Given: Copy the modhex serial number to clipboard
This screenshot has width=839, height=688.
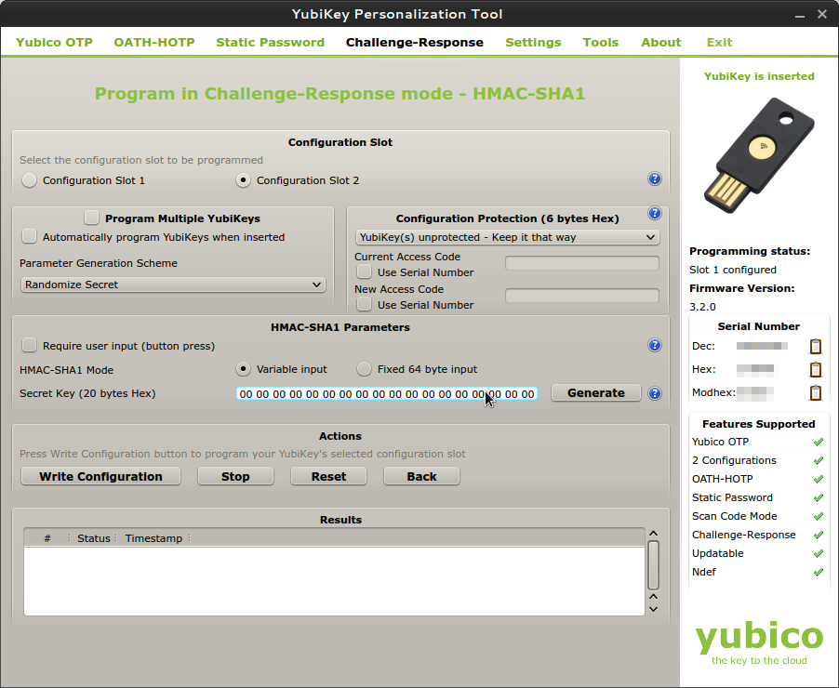Looking at the screenshot, I should pyautogui.click(x=816, y=392).
